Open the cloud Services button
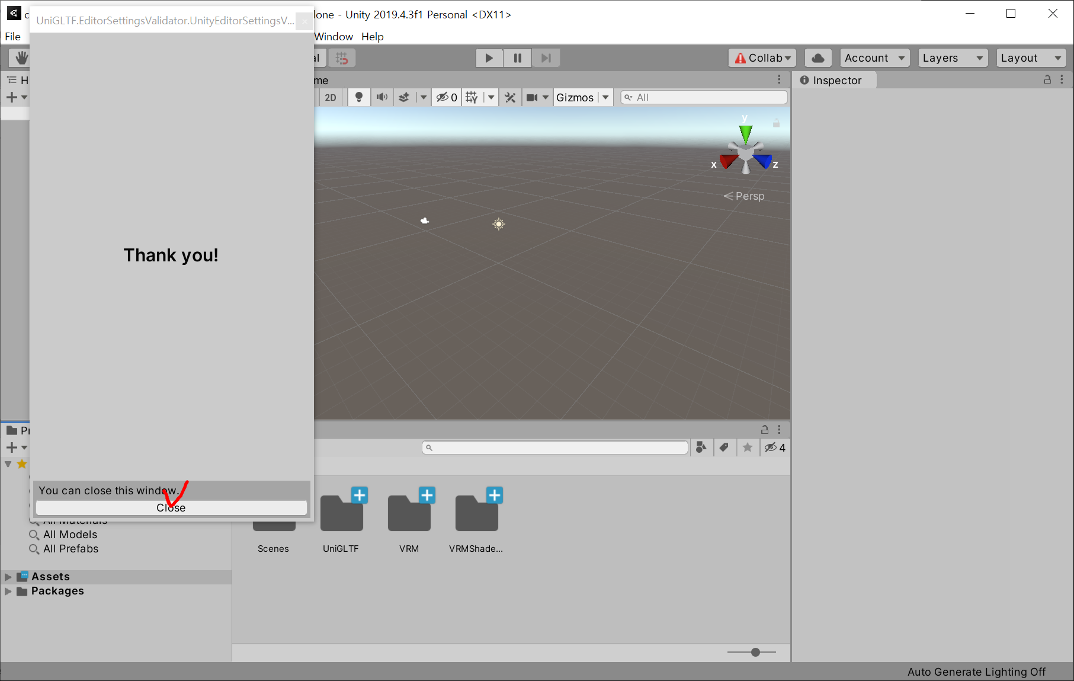 (818, 58)
